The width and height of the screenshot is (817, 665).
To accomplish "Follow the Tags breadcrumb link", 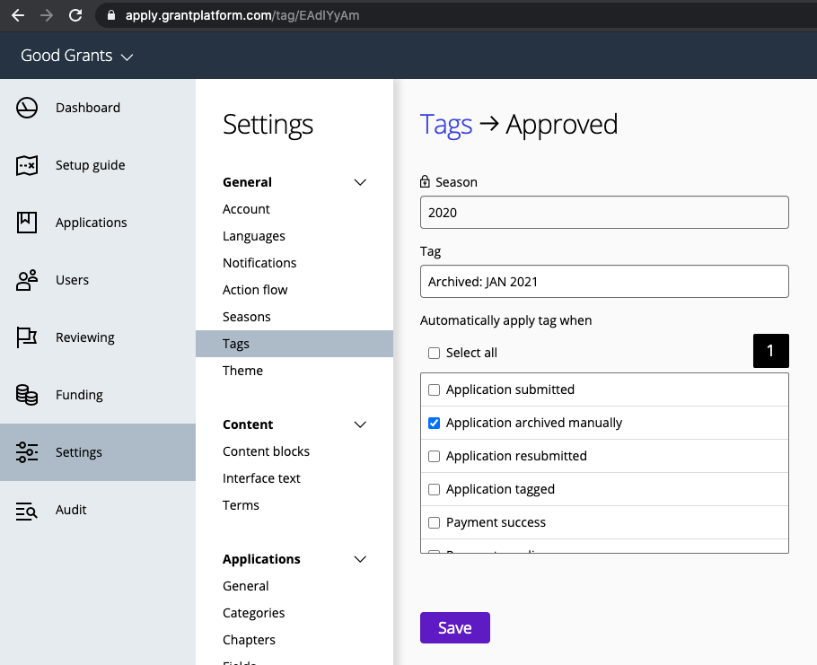I will (x=446, y=125).
